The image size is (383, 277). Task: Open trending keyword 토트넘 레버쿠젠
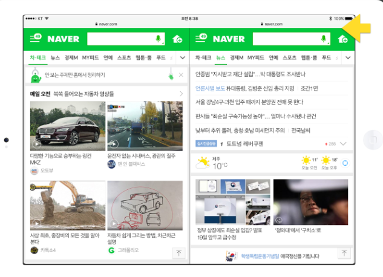pos(245,144)
